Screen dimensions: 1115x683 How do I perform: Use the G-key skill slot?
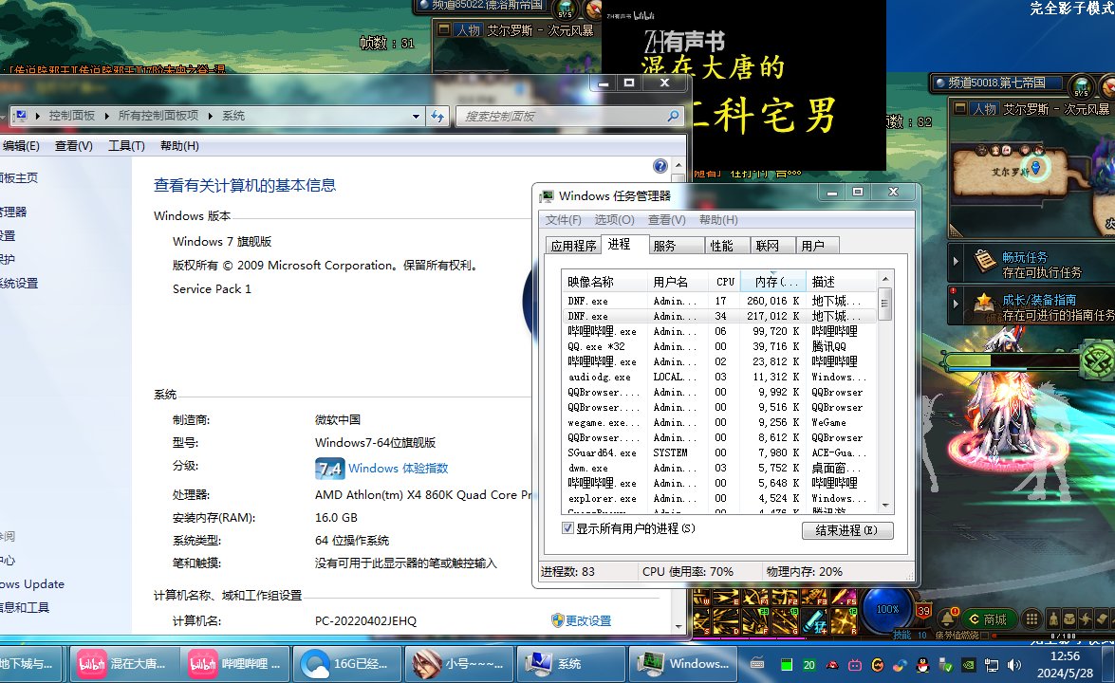click(x=785, y=621)
